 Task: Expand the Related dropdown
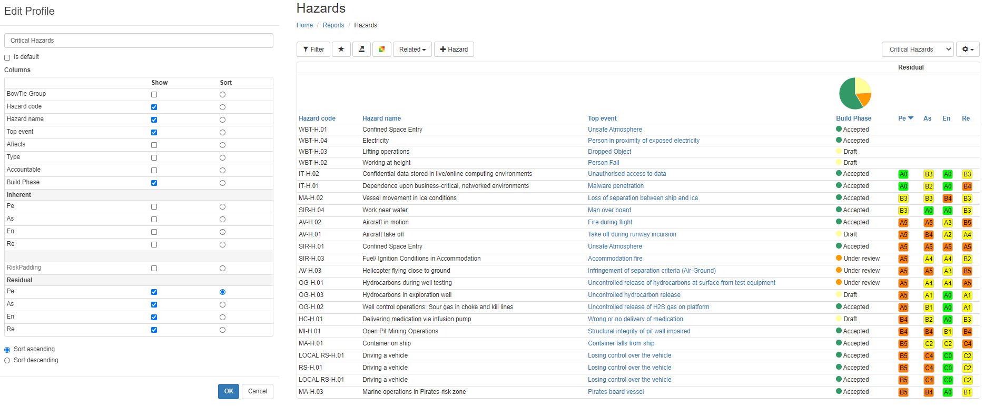(412, 49)
